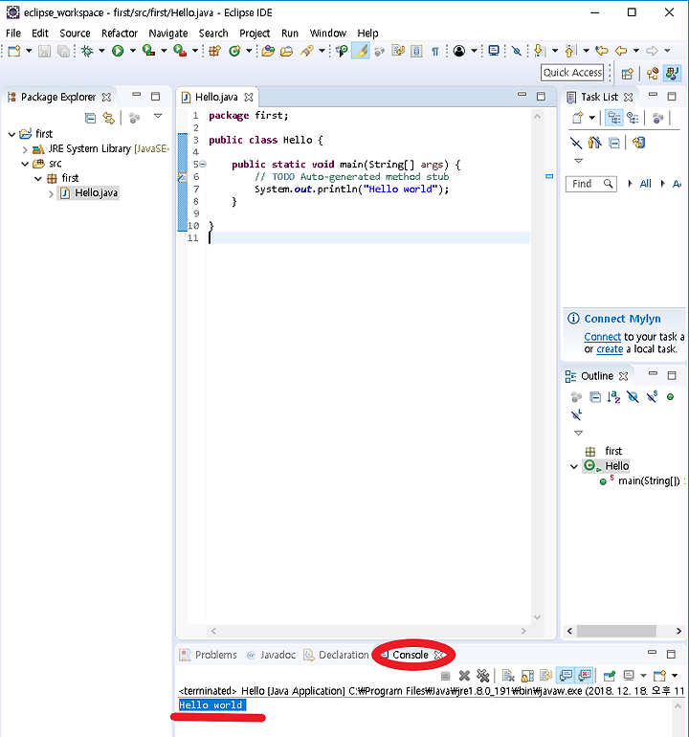Open the Refactor menu
This screenshot has height=737, width=689.
click(120, 33)
